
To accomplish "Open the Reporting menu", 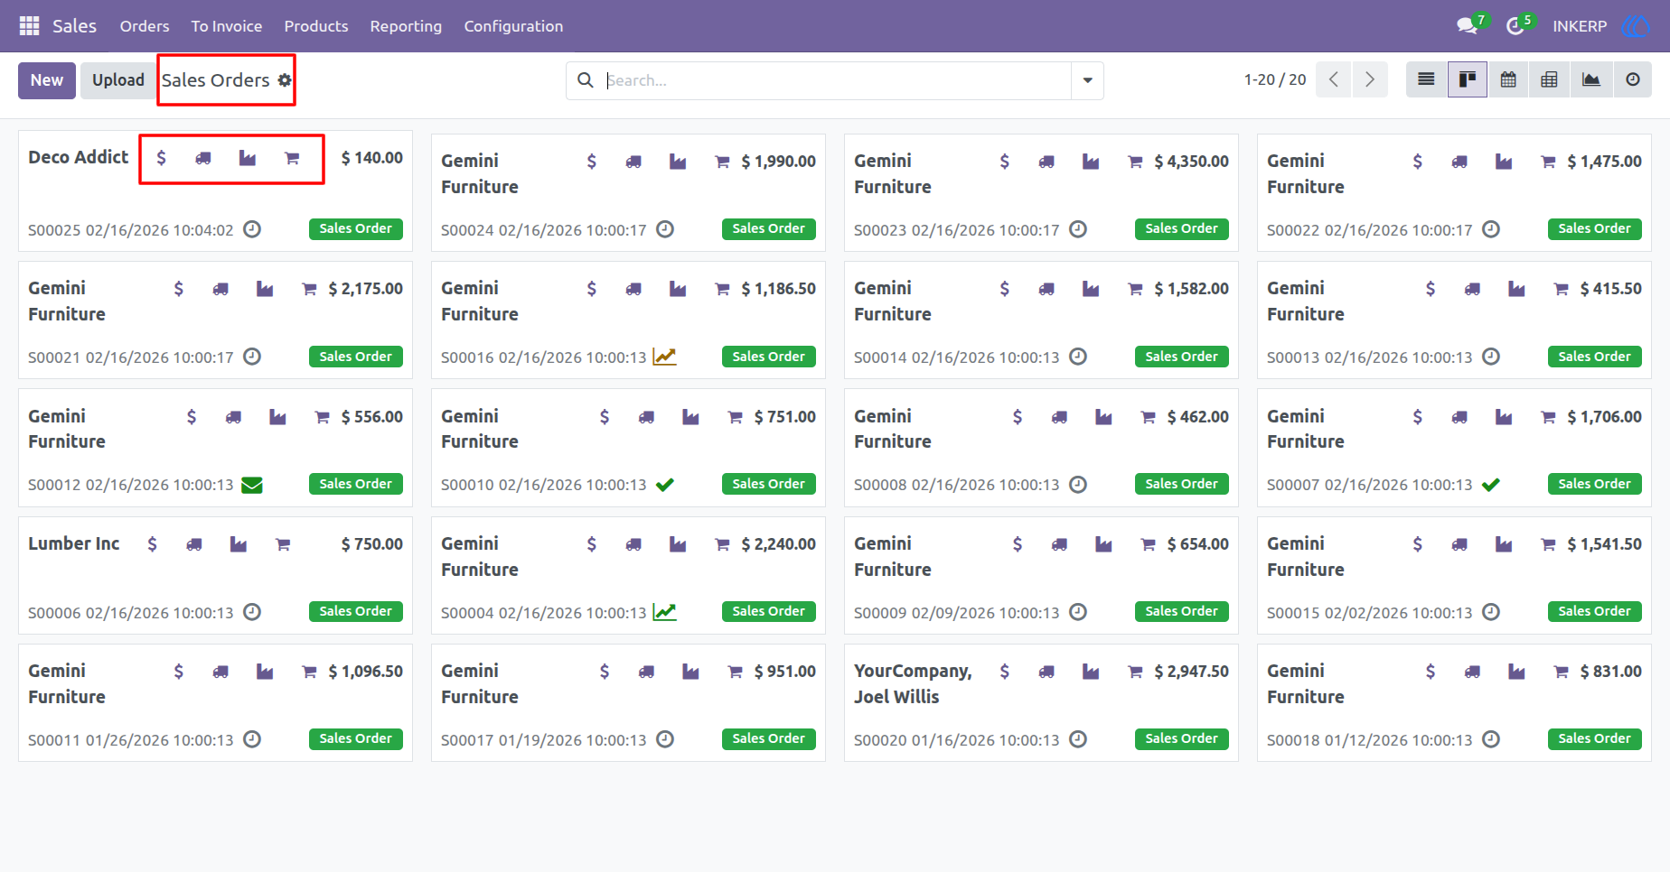I will tap(406, 26).
